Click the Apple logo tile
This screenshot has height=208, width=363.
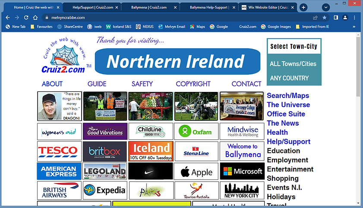[x=196, y=171]
